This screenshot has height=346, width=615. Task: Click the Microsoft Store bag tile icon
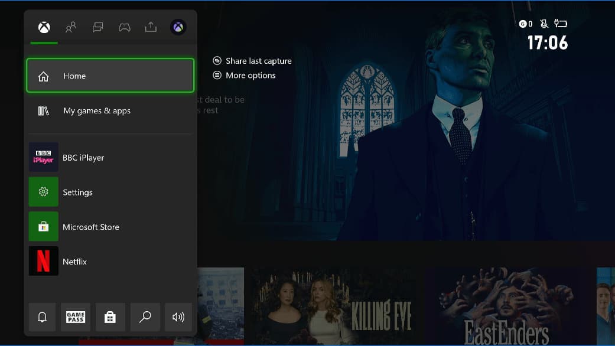pos(44,227)
